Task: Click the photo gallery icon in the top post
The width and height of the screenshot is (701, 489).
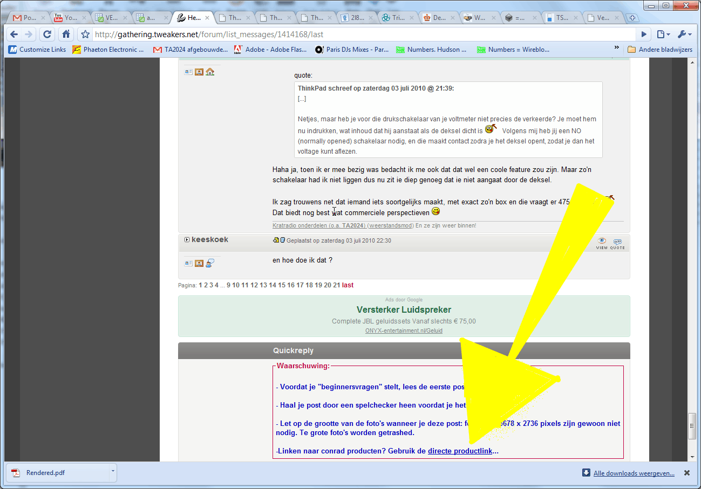Action: 199,72
